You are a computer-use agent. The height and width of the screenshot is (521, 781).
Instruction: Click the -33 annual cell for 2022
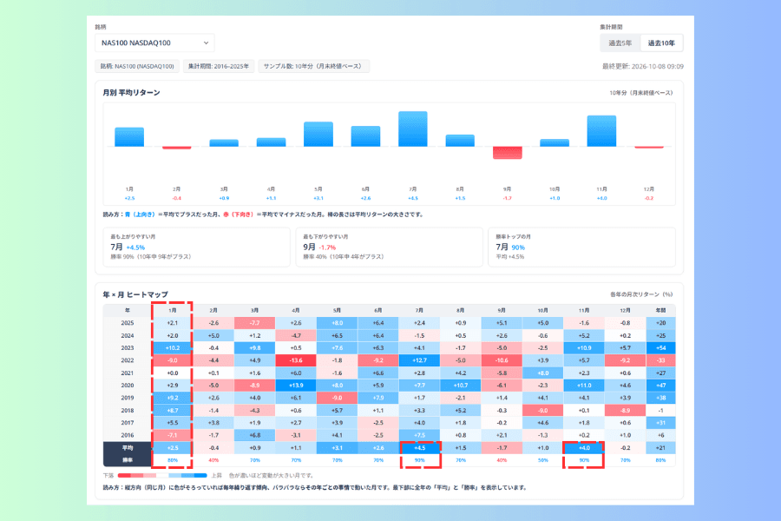click(660, 360)
